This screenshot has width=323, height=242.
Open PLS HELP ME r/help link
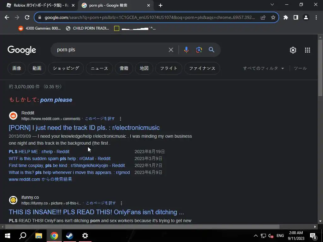click(39, 152)
